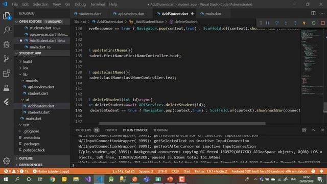Open the Test beaker view
The height and width of the screenshot is (184, 327).
(7, 87)
